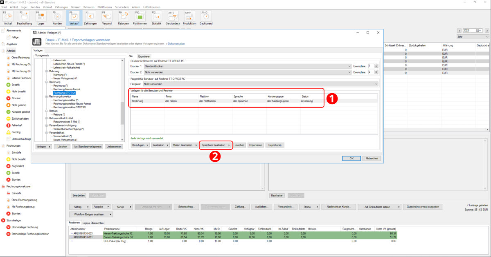Click the Exemplare field for Drucker 1
Screen dimensions: 491x257
pyautogui.click(x=371, y=66)
